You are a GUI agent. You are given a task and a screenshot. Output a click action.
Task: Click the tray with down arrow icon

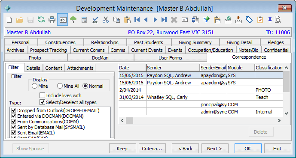click(x=238, y=20)
